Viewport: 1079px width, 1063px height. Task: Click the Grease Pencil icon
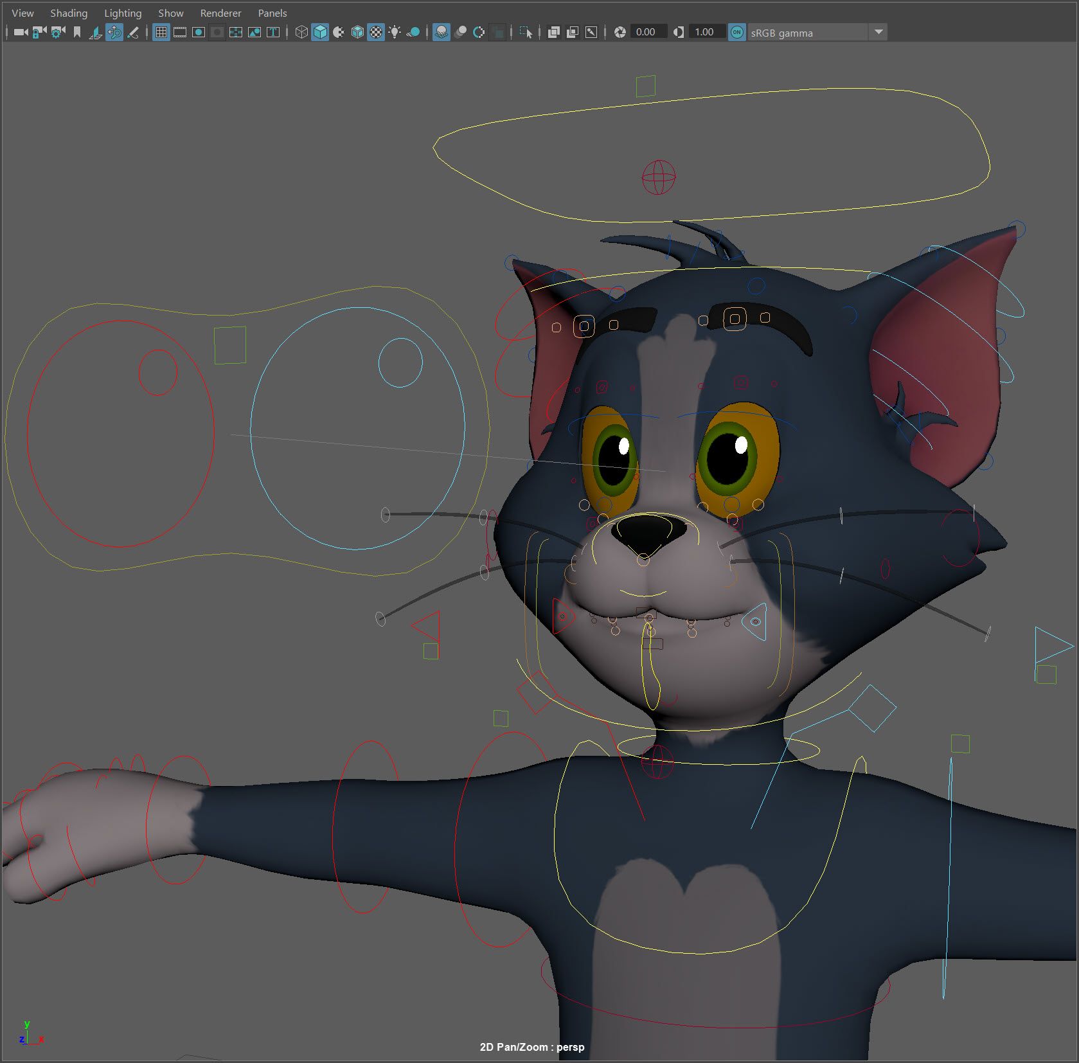pos(133,32)
